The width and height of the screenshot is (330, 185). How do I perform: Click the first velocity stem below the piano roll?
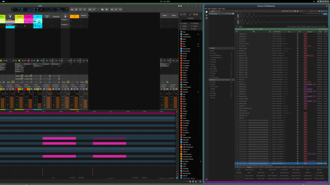pos(42,172)
